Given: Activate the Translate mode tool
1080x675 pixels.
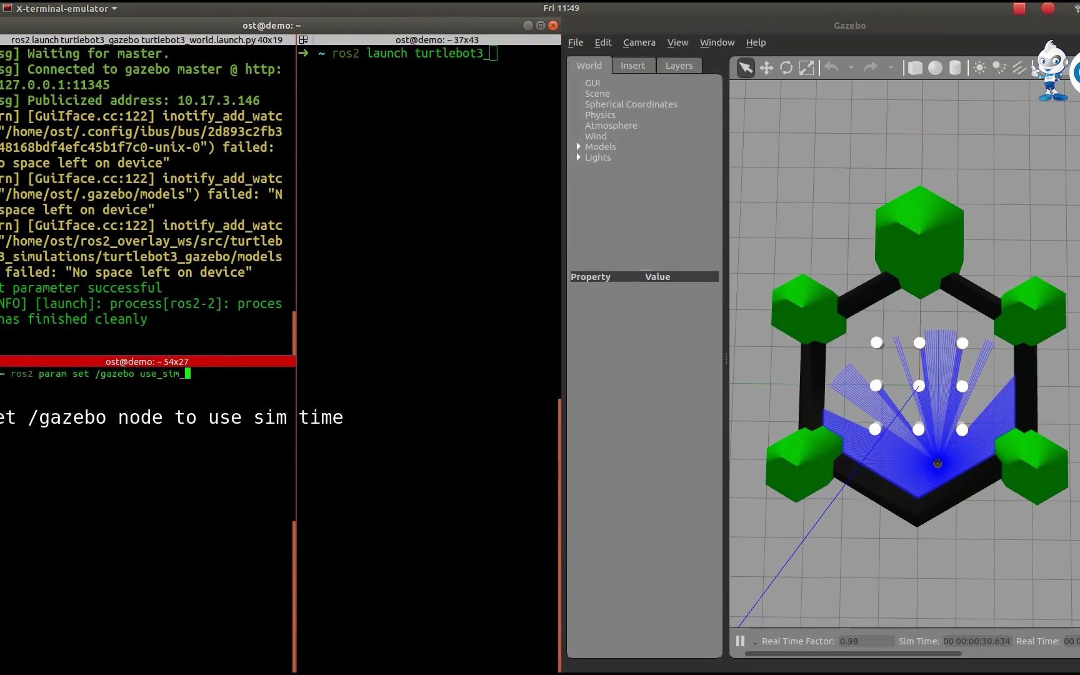Looking at the screenshot, I should [x=766, y=67].
